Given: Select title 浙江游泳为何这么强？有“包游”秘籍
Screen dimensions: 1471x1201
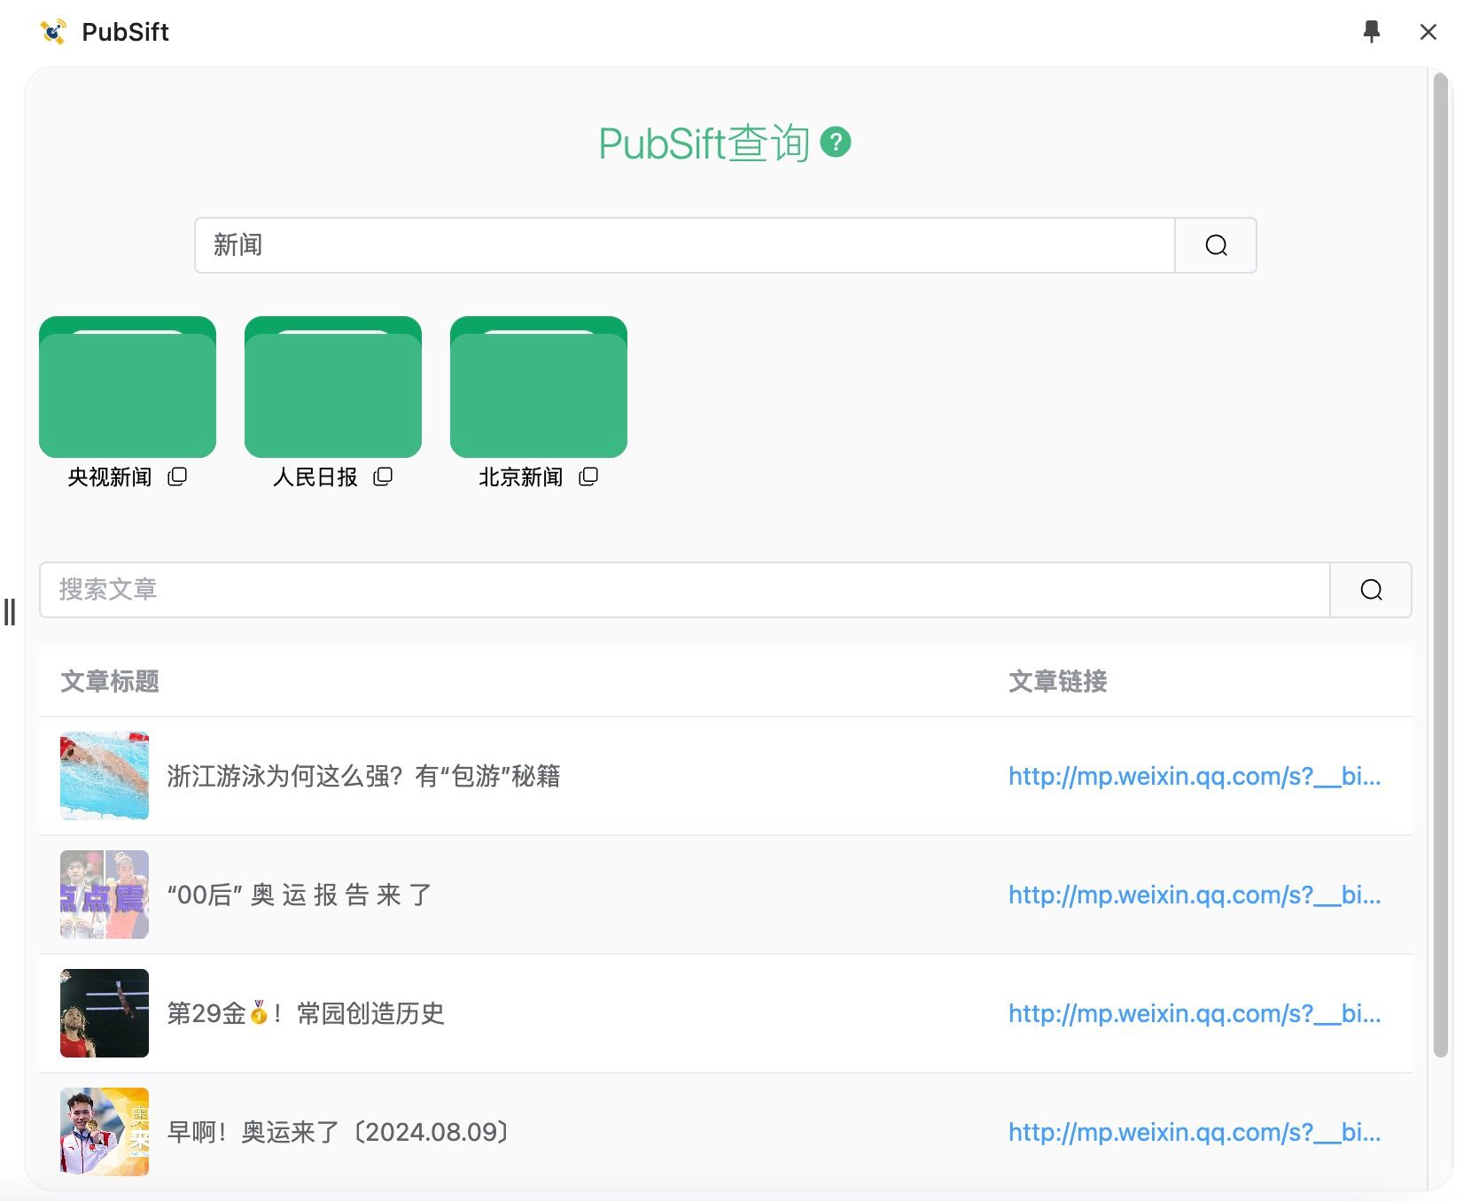Looking at the screenshot, I should 363,776.
